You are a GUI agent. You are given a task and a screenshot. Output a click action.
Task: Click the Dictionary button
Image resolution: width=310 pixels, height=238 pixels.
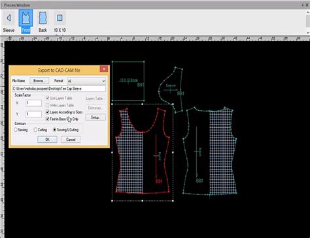95,108
